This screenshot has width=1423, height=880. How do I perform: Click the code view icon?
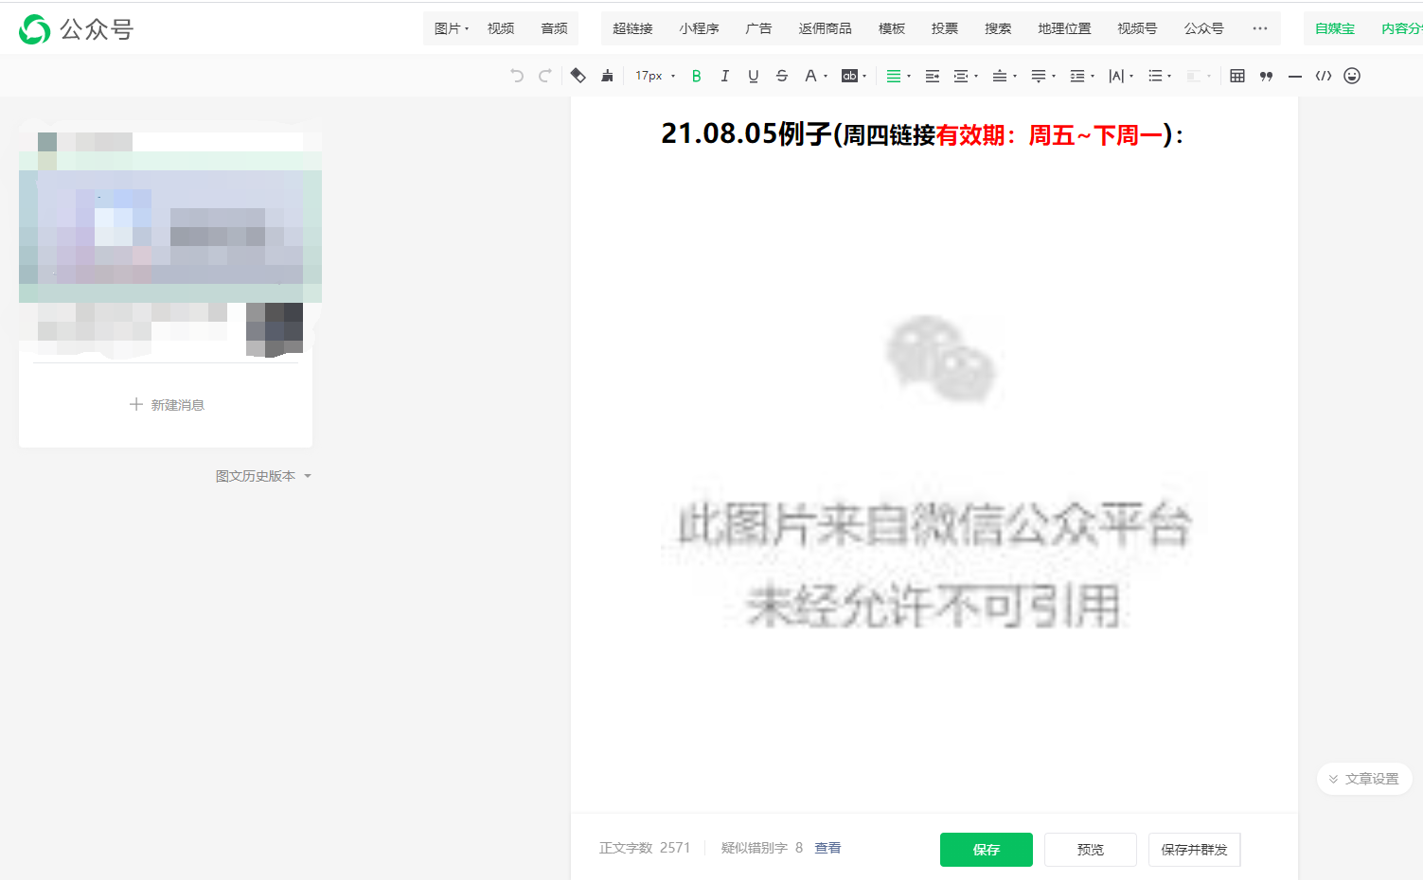pyautogui.click(x=1324, y=76)
